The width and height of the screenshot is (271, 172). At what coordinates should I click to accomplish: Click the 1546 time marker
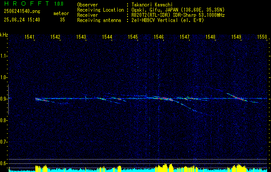159,37
